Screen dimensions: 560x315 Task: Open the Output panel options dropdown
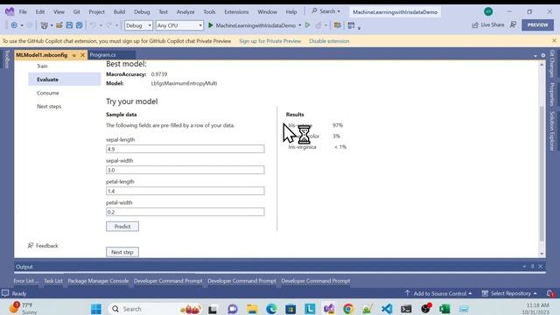524,266
